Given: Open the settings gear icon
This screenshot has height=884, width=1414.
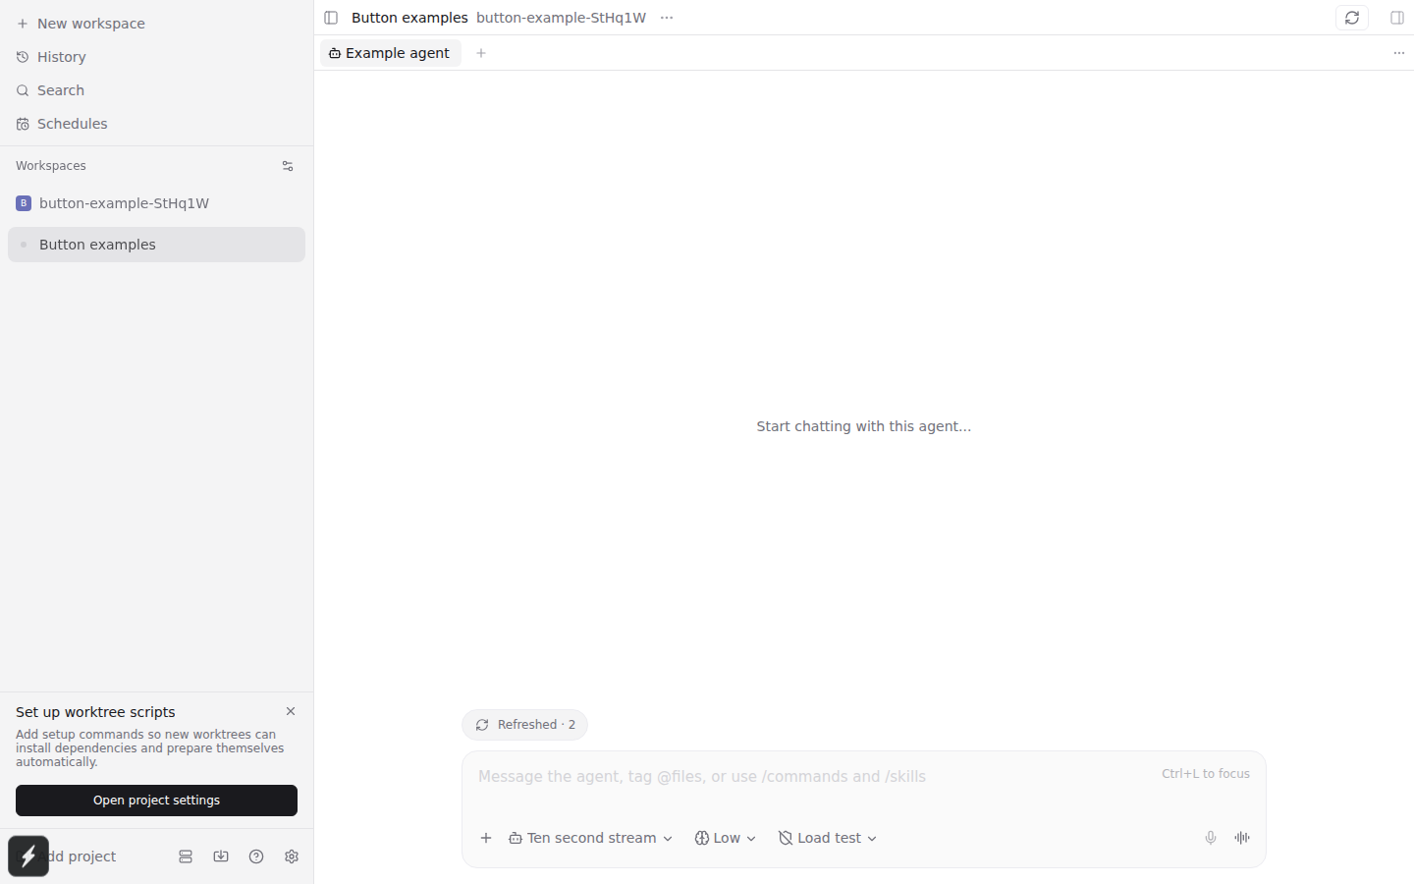Looking at the screenshot, I should [x=292, y=856].
